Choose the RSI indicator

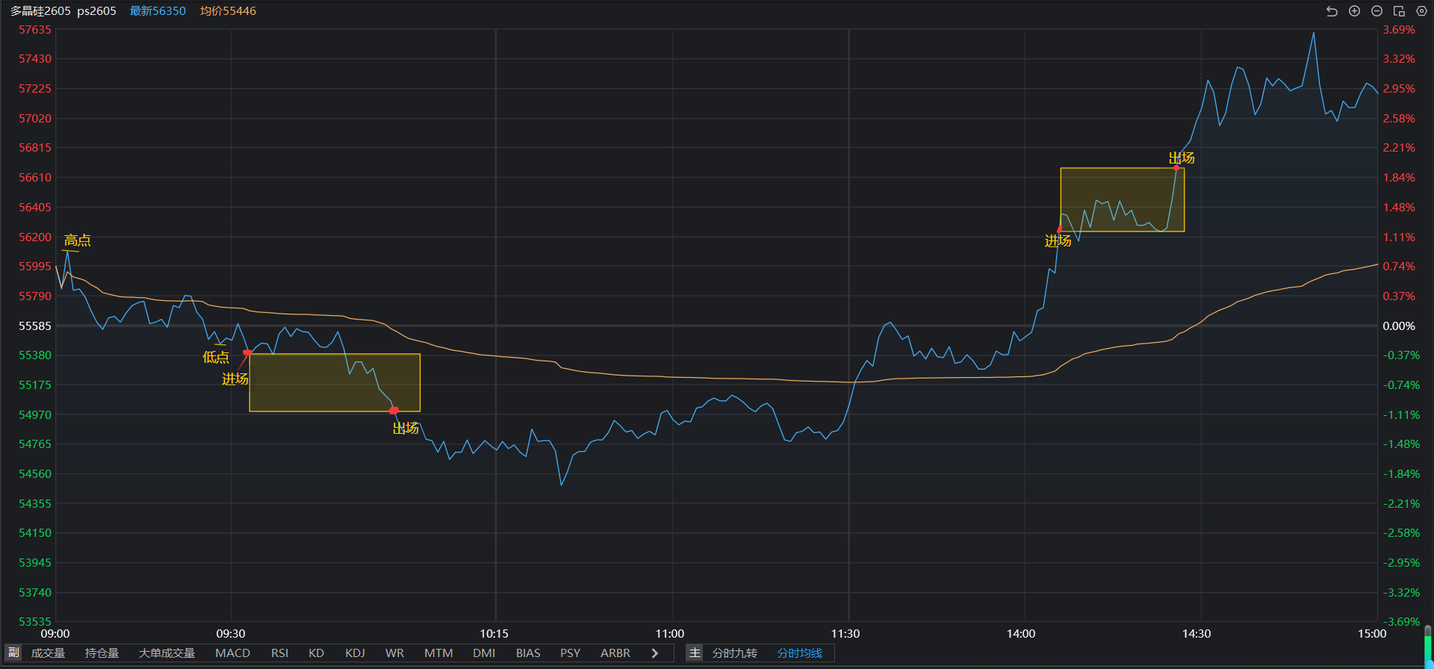[279, 653]
